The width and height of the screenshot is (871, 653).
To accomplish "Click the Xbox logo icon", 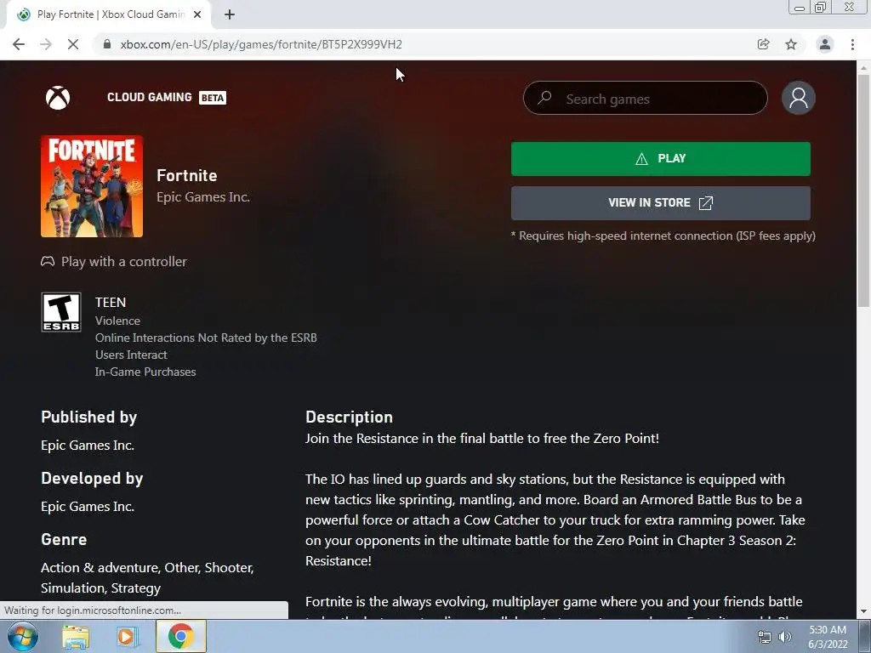I will 58,98.
